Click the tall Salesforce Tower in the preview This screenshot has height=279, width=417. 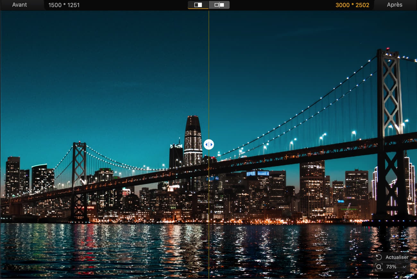click(x=193, y=141)
